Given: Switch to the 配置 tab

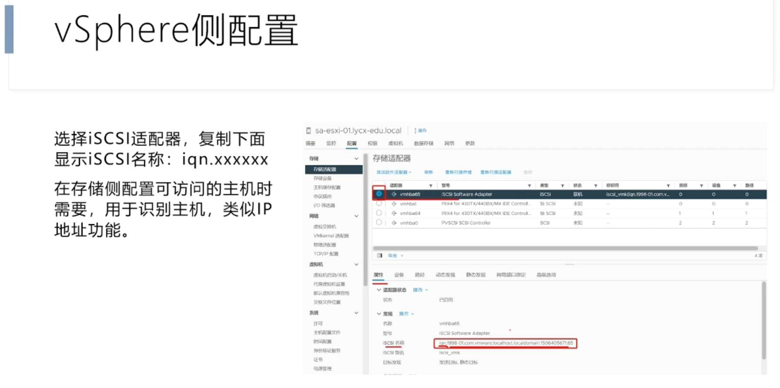Looking at the screenshot, I should [352, 143].
